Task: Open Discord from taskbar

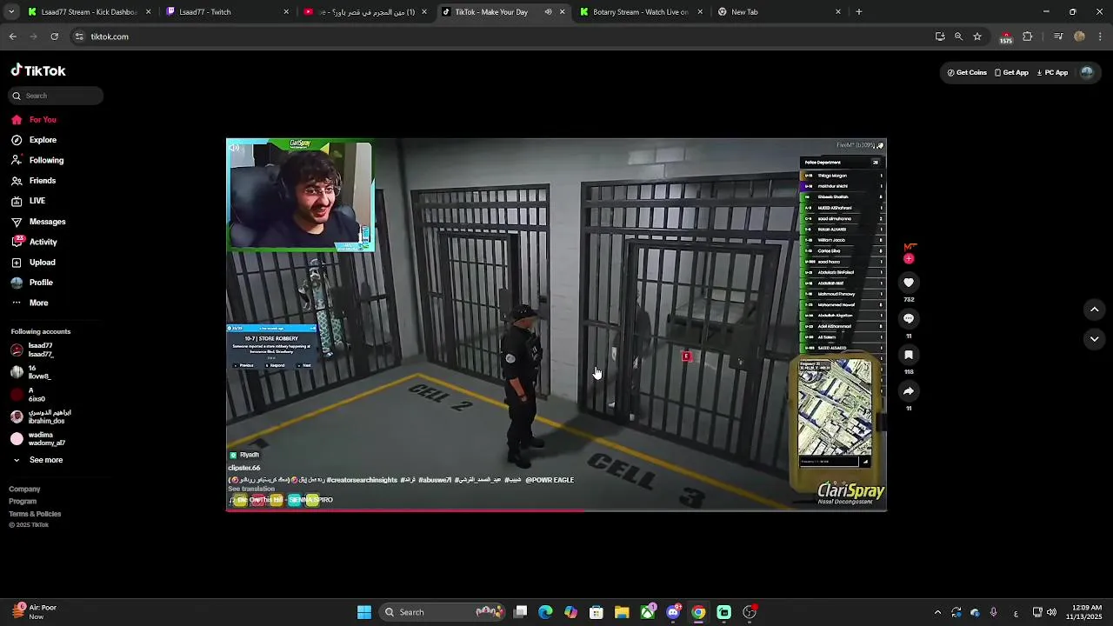Action: tap(673, 612)
